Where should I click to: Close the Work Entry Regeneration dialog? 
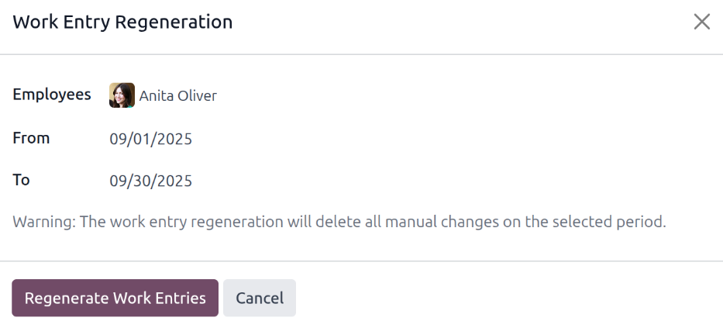pyautogui.click(x=701, y=22)
